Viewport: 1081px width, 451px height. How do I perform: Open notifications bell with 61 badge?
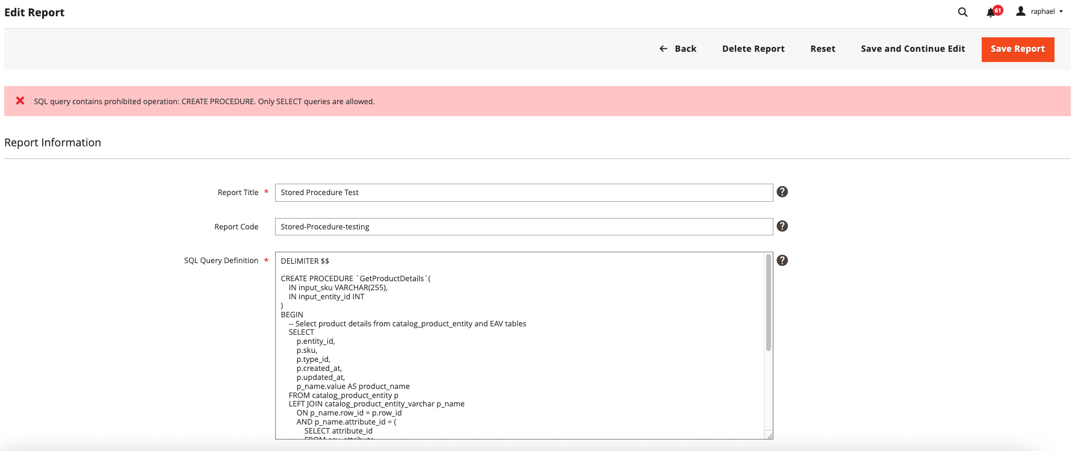[994, 11]
